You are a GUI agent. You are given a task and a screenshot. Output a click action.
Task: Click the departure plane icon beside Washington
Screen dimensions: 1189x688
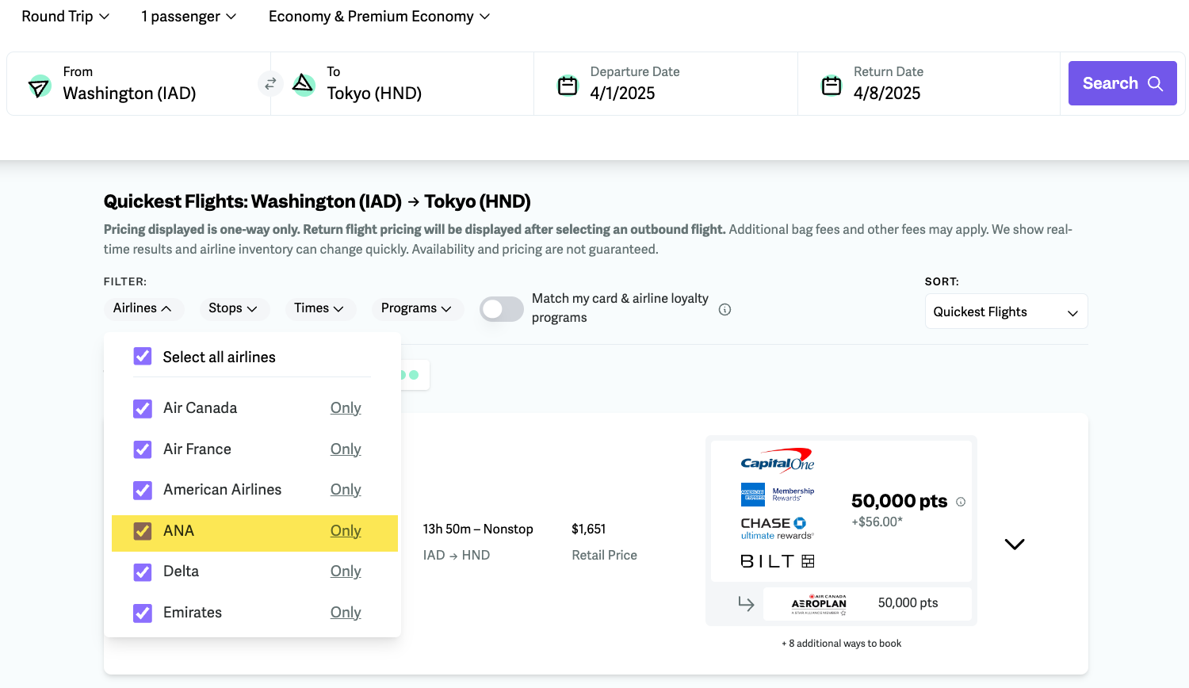(x=40, y=86)
